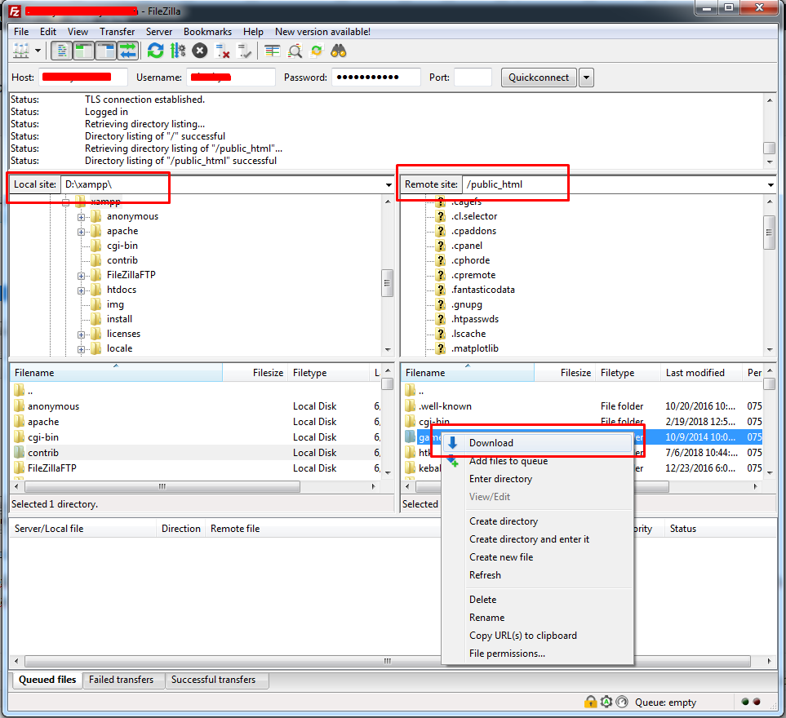Open the Remote site path dropdown
Image resolution: width=786 pixels, height=718 pixels.
click(x=770, y=185)
